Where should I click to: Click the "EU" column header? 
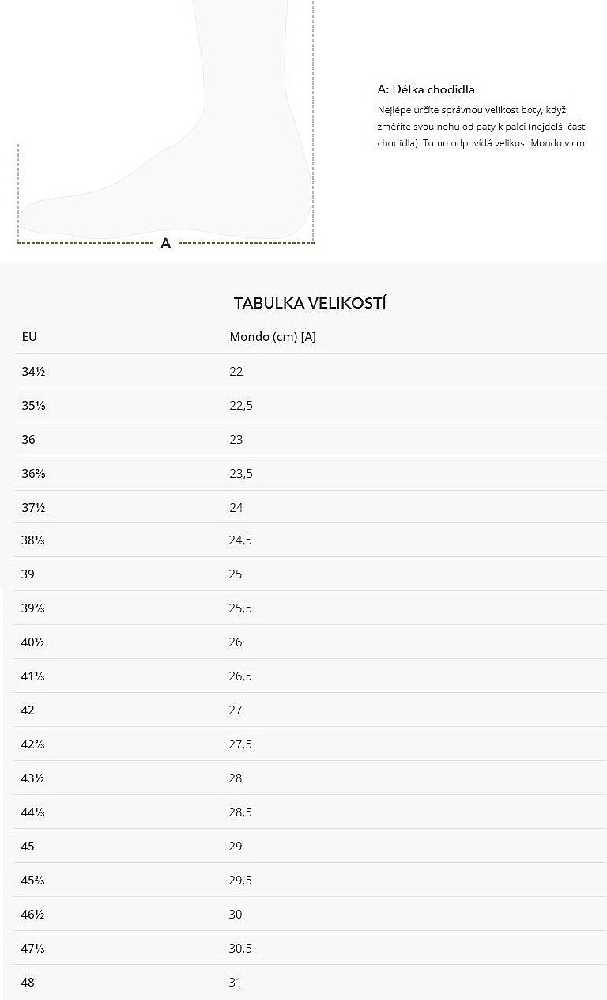point(29,336)
